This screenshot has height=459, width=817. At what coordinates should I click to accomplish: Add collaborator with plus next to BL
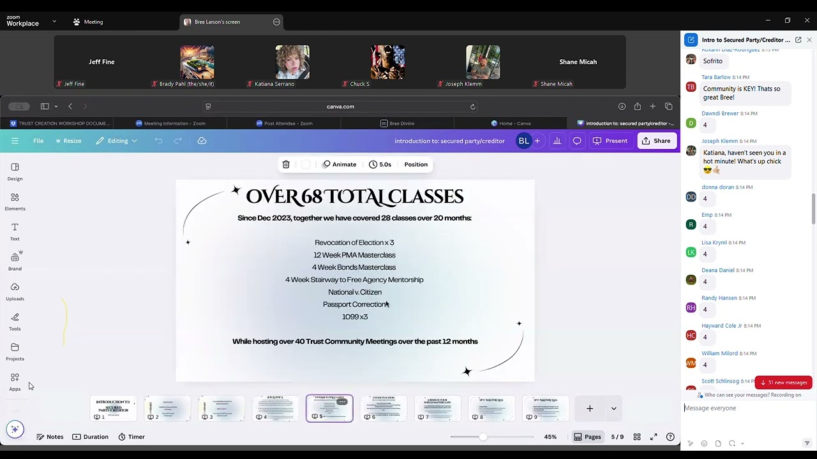pos(537,141)
